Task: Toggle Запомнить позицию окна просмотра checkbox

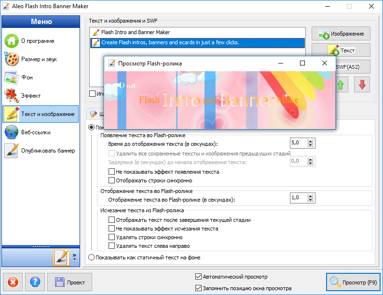Action: pyautogui.click(x=198, y=288)
